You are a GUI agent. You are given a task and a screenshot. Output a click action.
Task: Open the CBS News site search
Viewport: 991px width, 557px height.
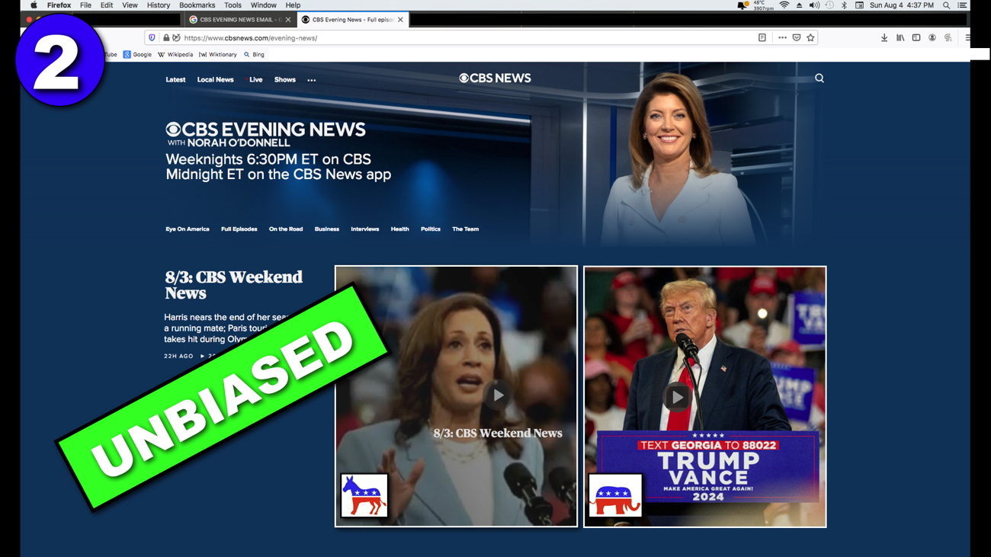point(819,78)
